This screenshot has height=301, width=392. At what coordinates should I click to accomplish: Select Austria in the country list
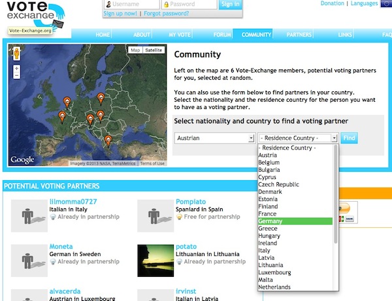pyautogui.click(x=295, y=155)
